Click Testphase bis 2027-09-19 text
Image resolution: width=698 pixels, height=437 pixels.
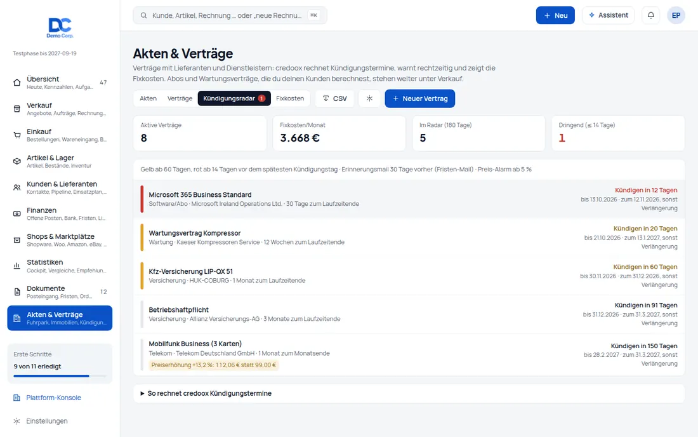tap(44, 53)
